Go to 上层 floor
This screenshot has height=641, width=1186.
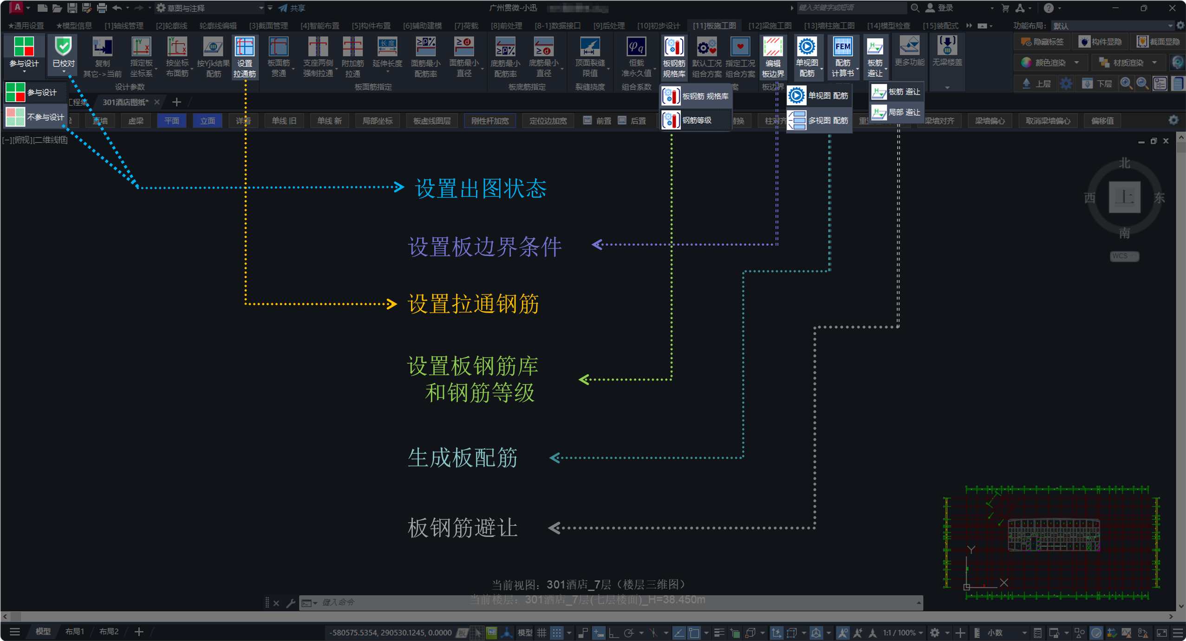coord(1036,84)
